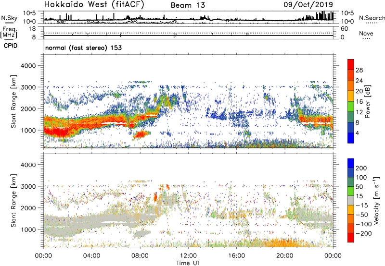Click the "N.Search" legend label
The height and width of the screenshot is (266, 385).
(372, 18)
